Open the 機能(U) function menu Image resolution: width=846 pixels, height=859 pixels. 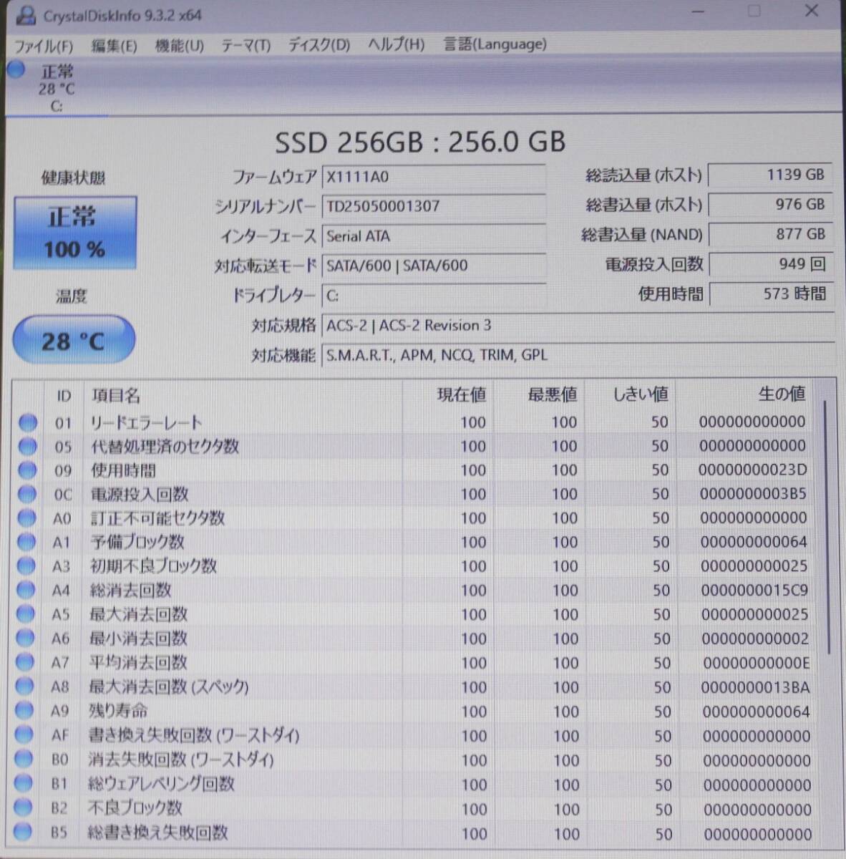coord(175,45)
